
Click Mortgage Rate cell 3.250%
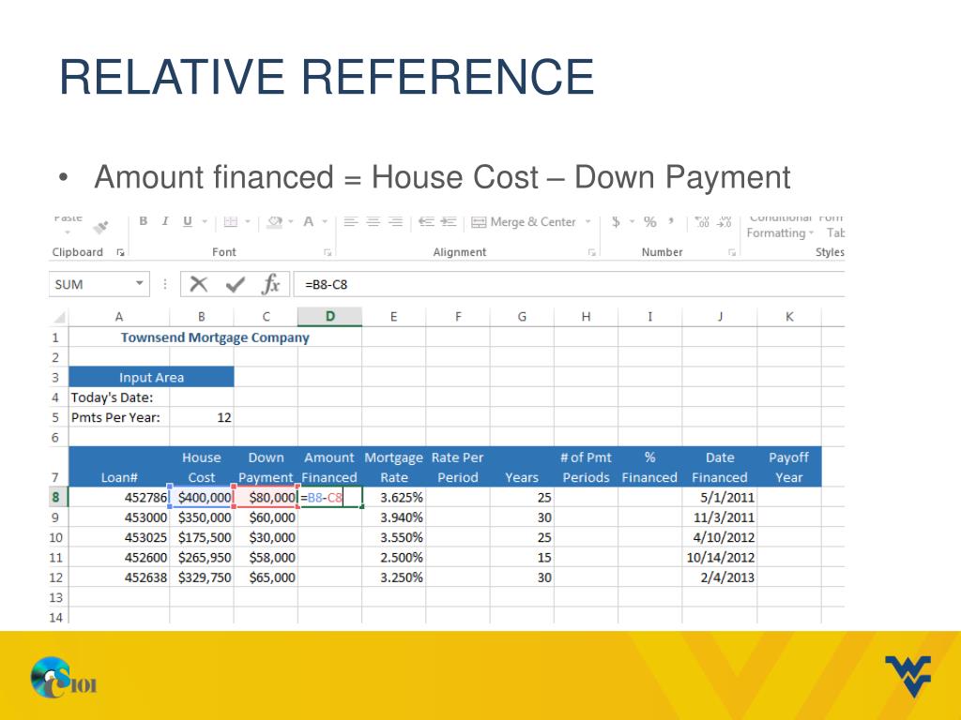[x=393, y=577]
